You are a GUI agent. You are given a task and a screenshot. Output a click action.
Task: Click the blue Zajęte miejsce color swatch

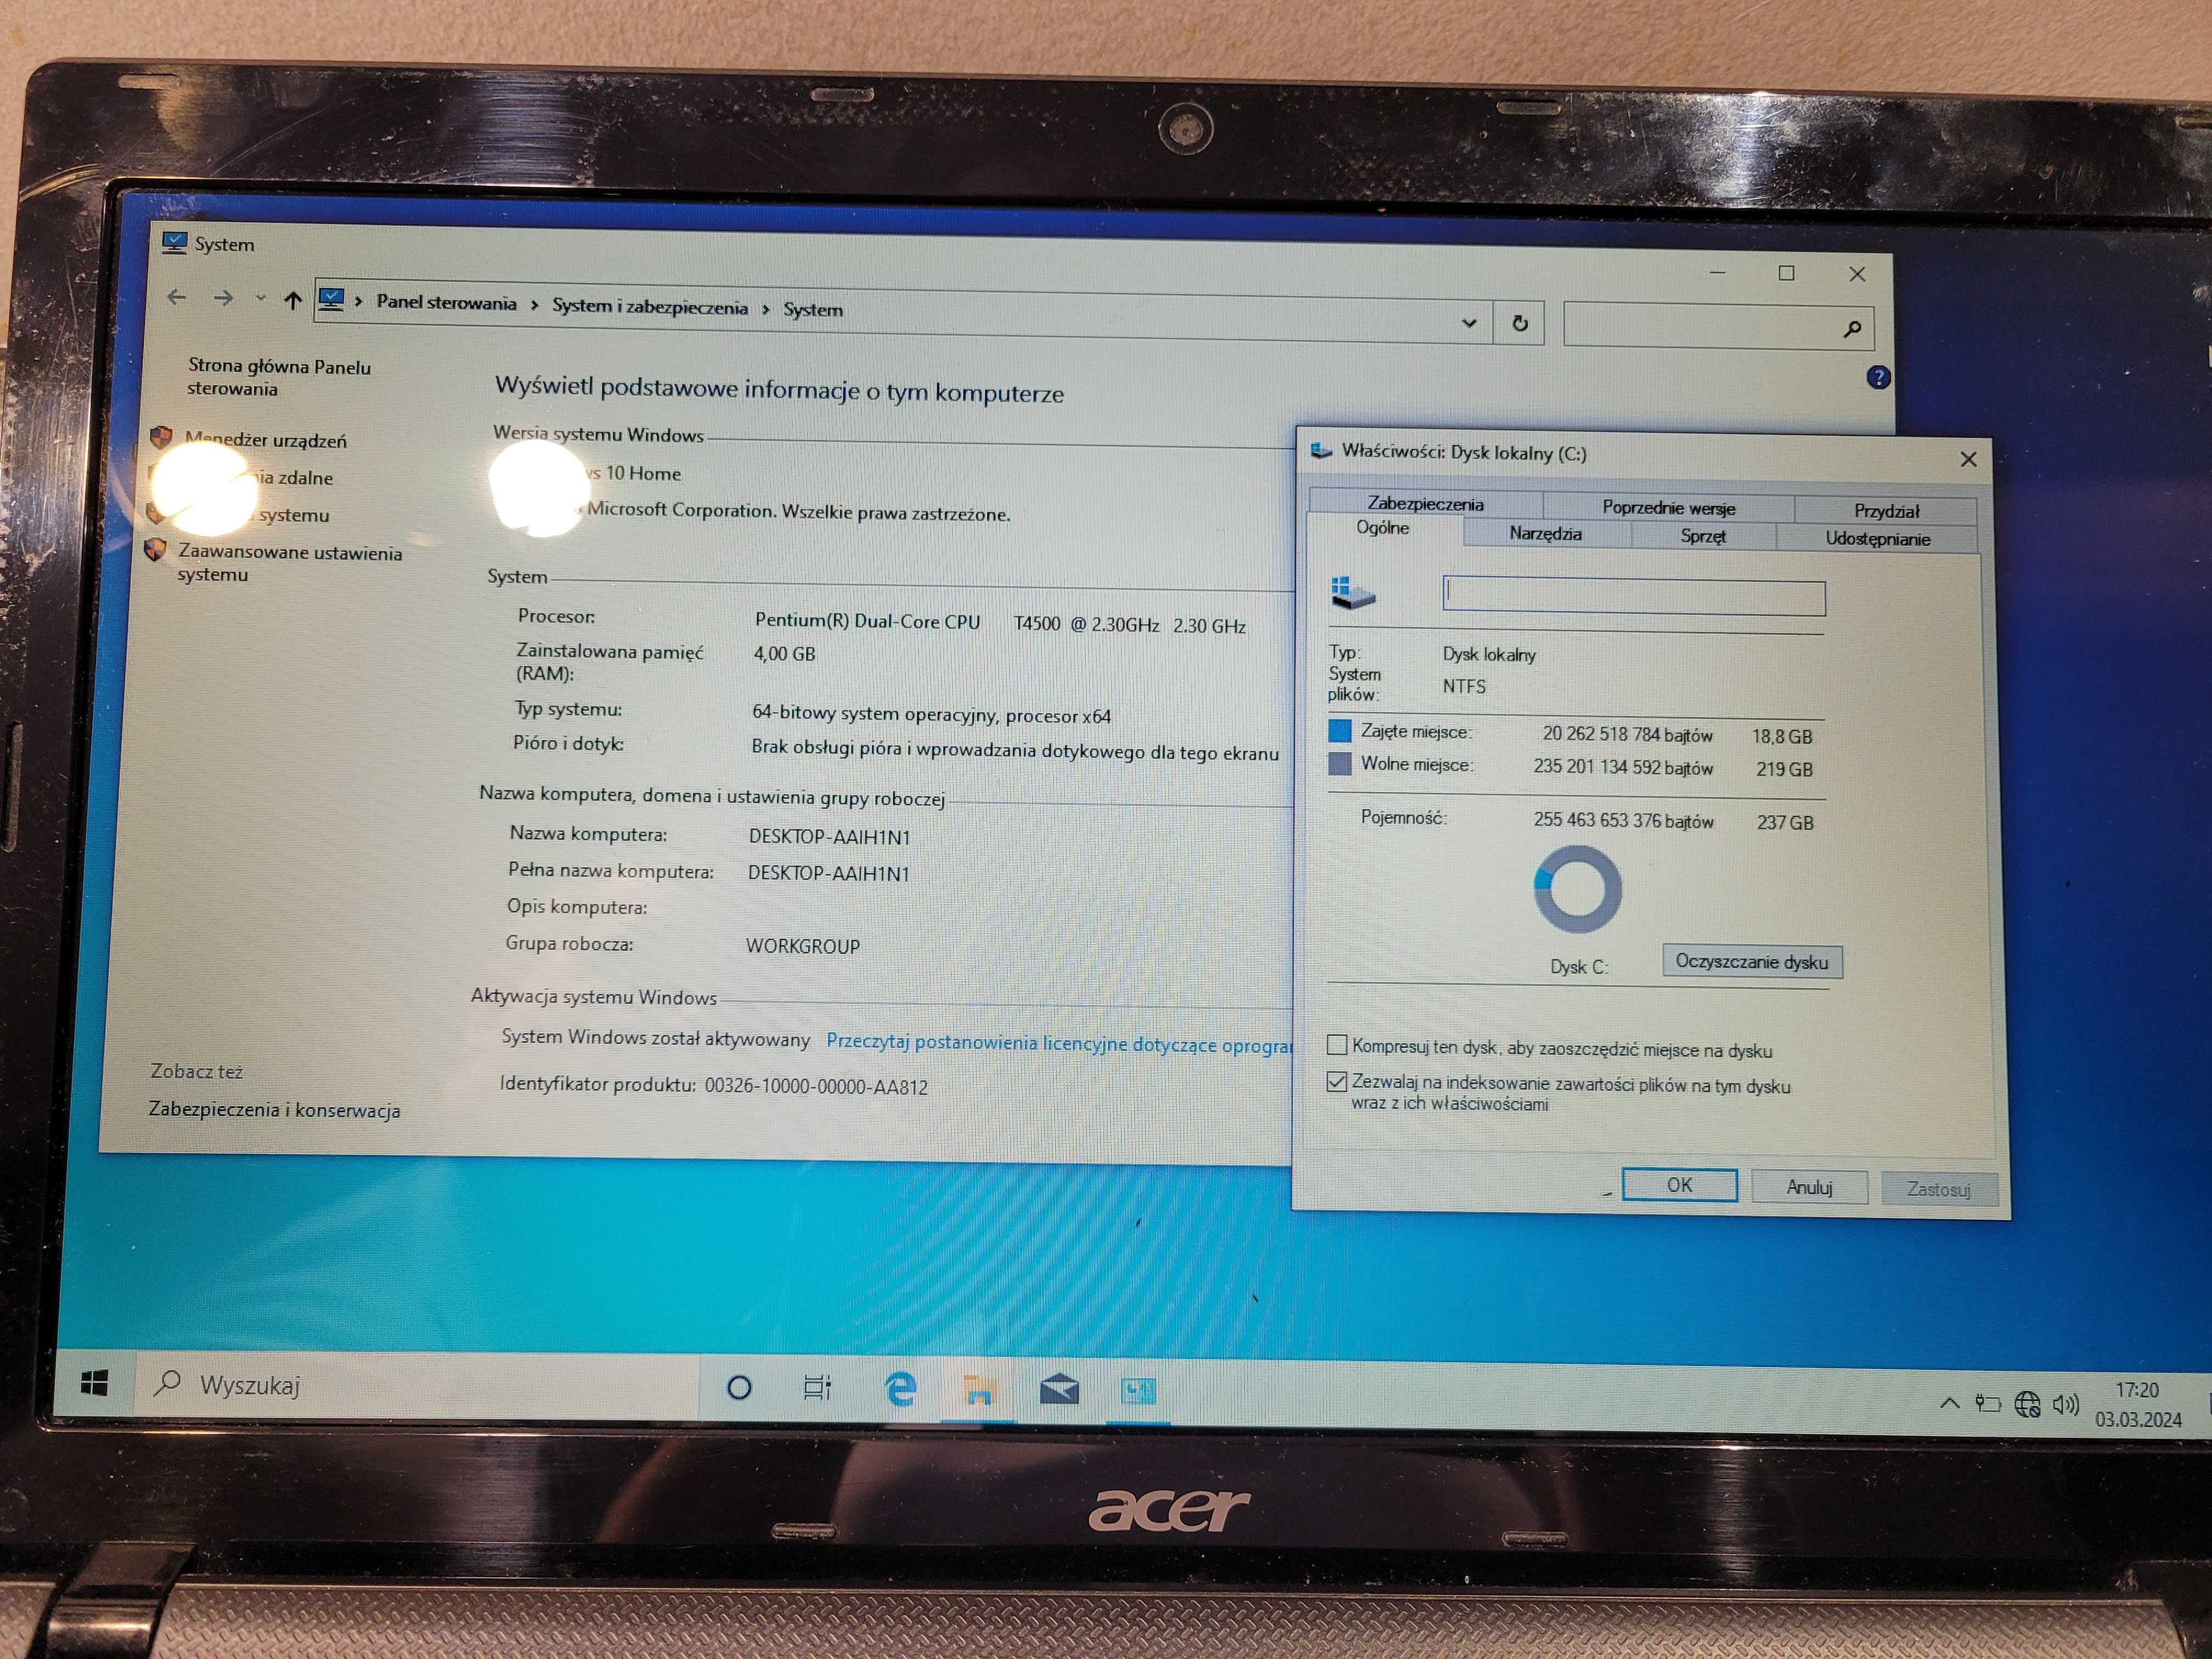pos(1339,731)
